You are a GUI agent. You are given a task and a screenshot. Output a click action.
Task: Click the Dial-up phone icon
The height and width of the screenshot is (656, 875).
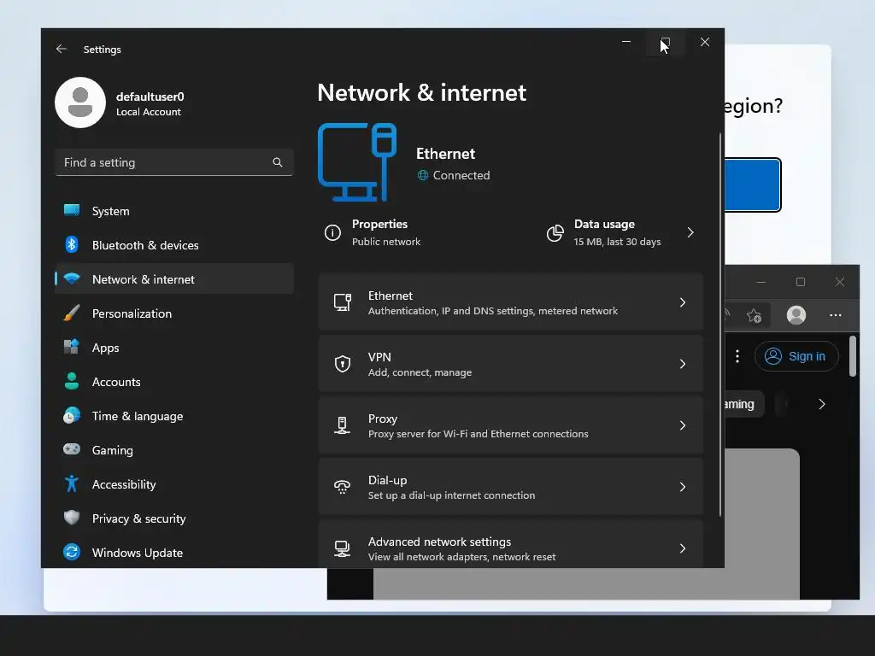[x=342, y=486]
